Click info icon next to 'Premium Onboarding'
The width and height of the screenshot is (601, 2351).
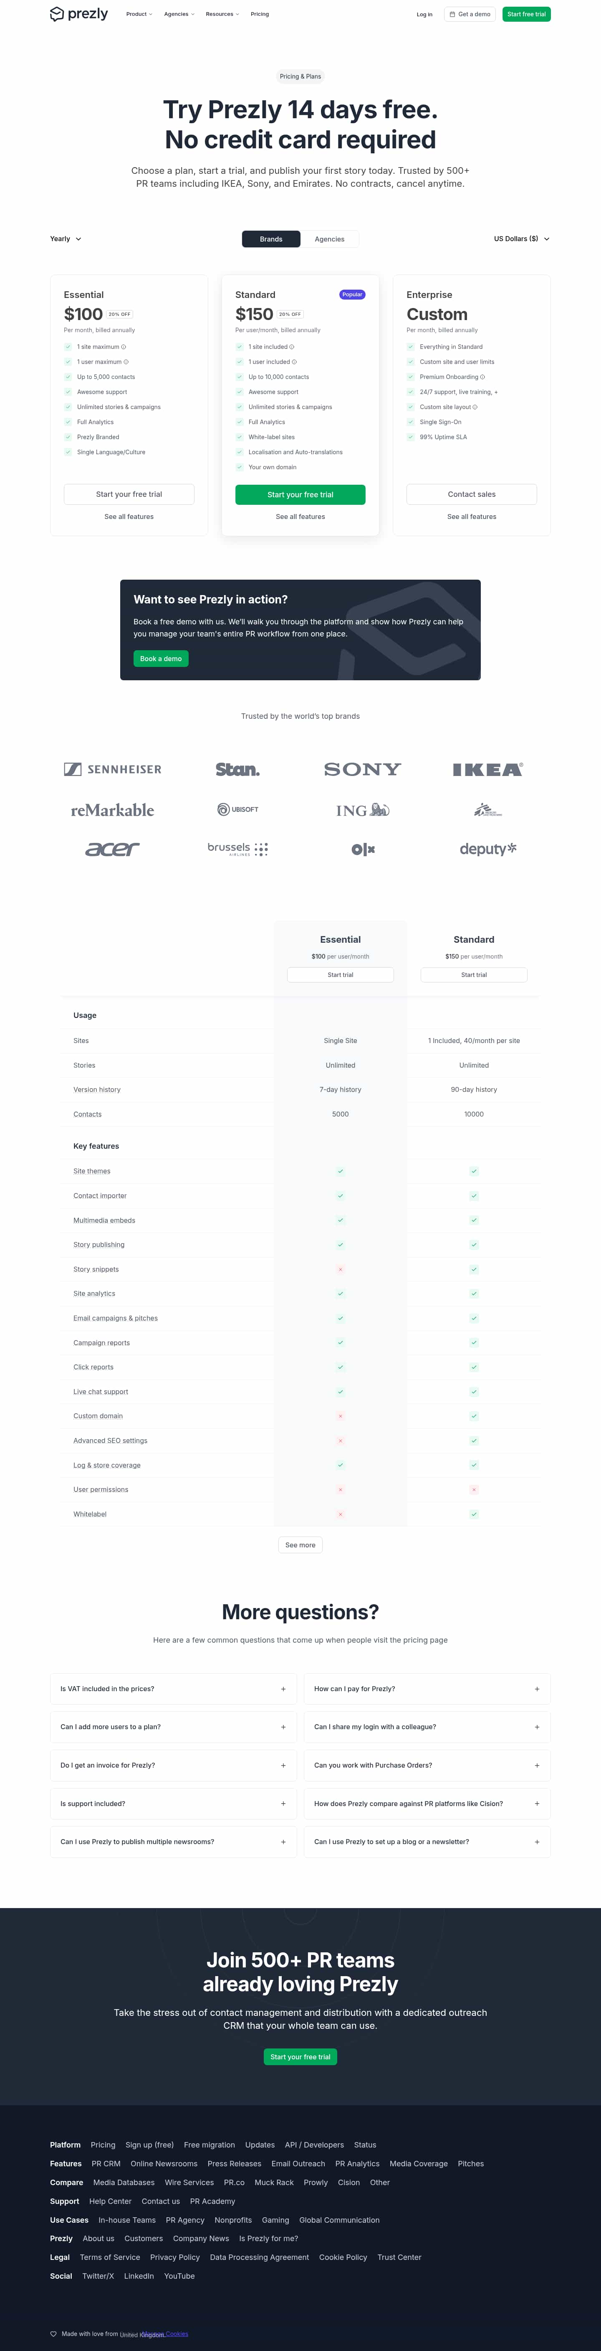(482, 377)
